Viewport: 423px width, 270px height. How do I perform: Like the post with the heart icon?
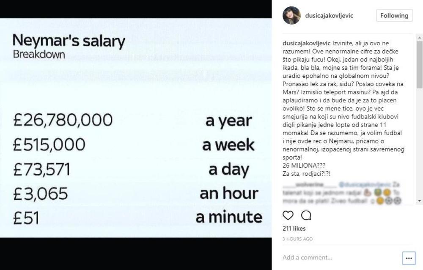[288, 215]
